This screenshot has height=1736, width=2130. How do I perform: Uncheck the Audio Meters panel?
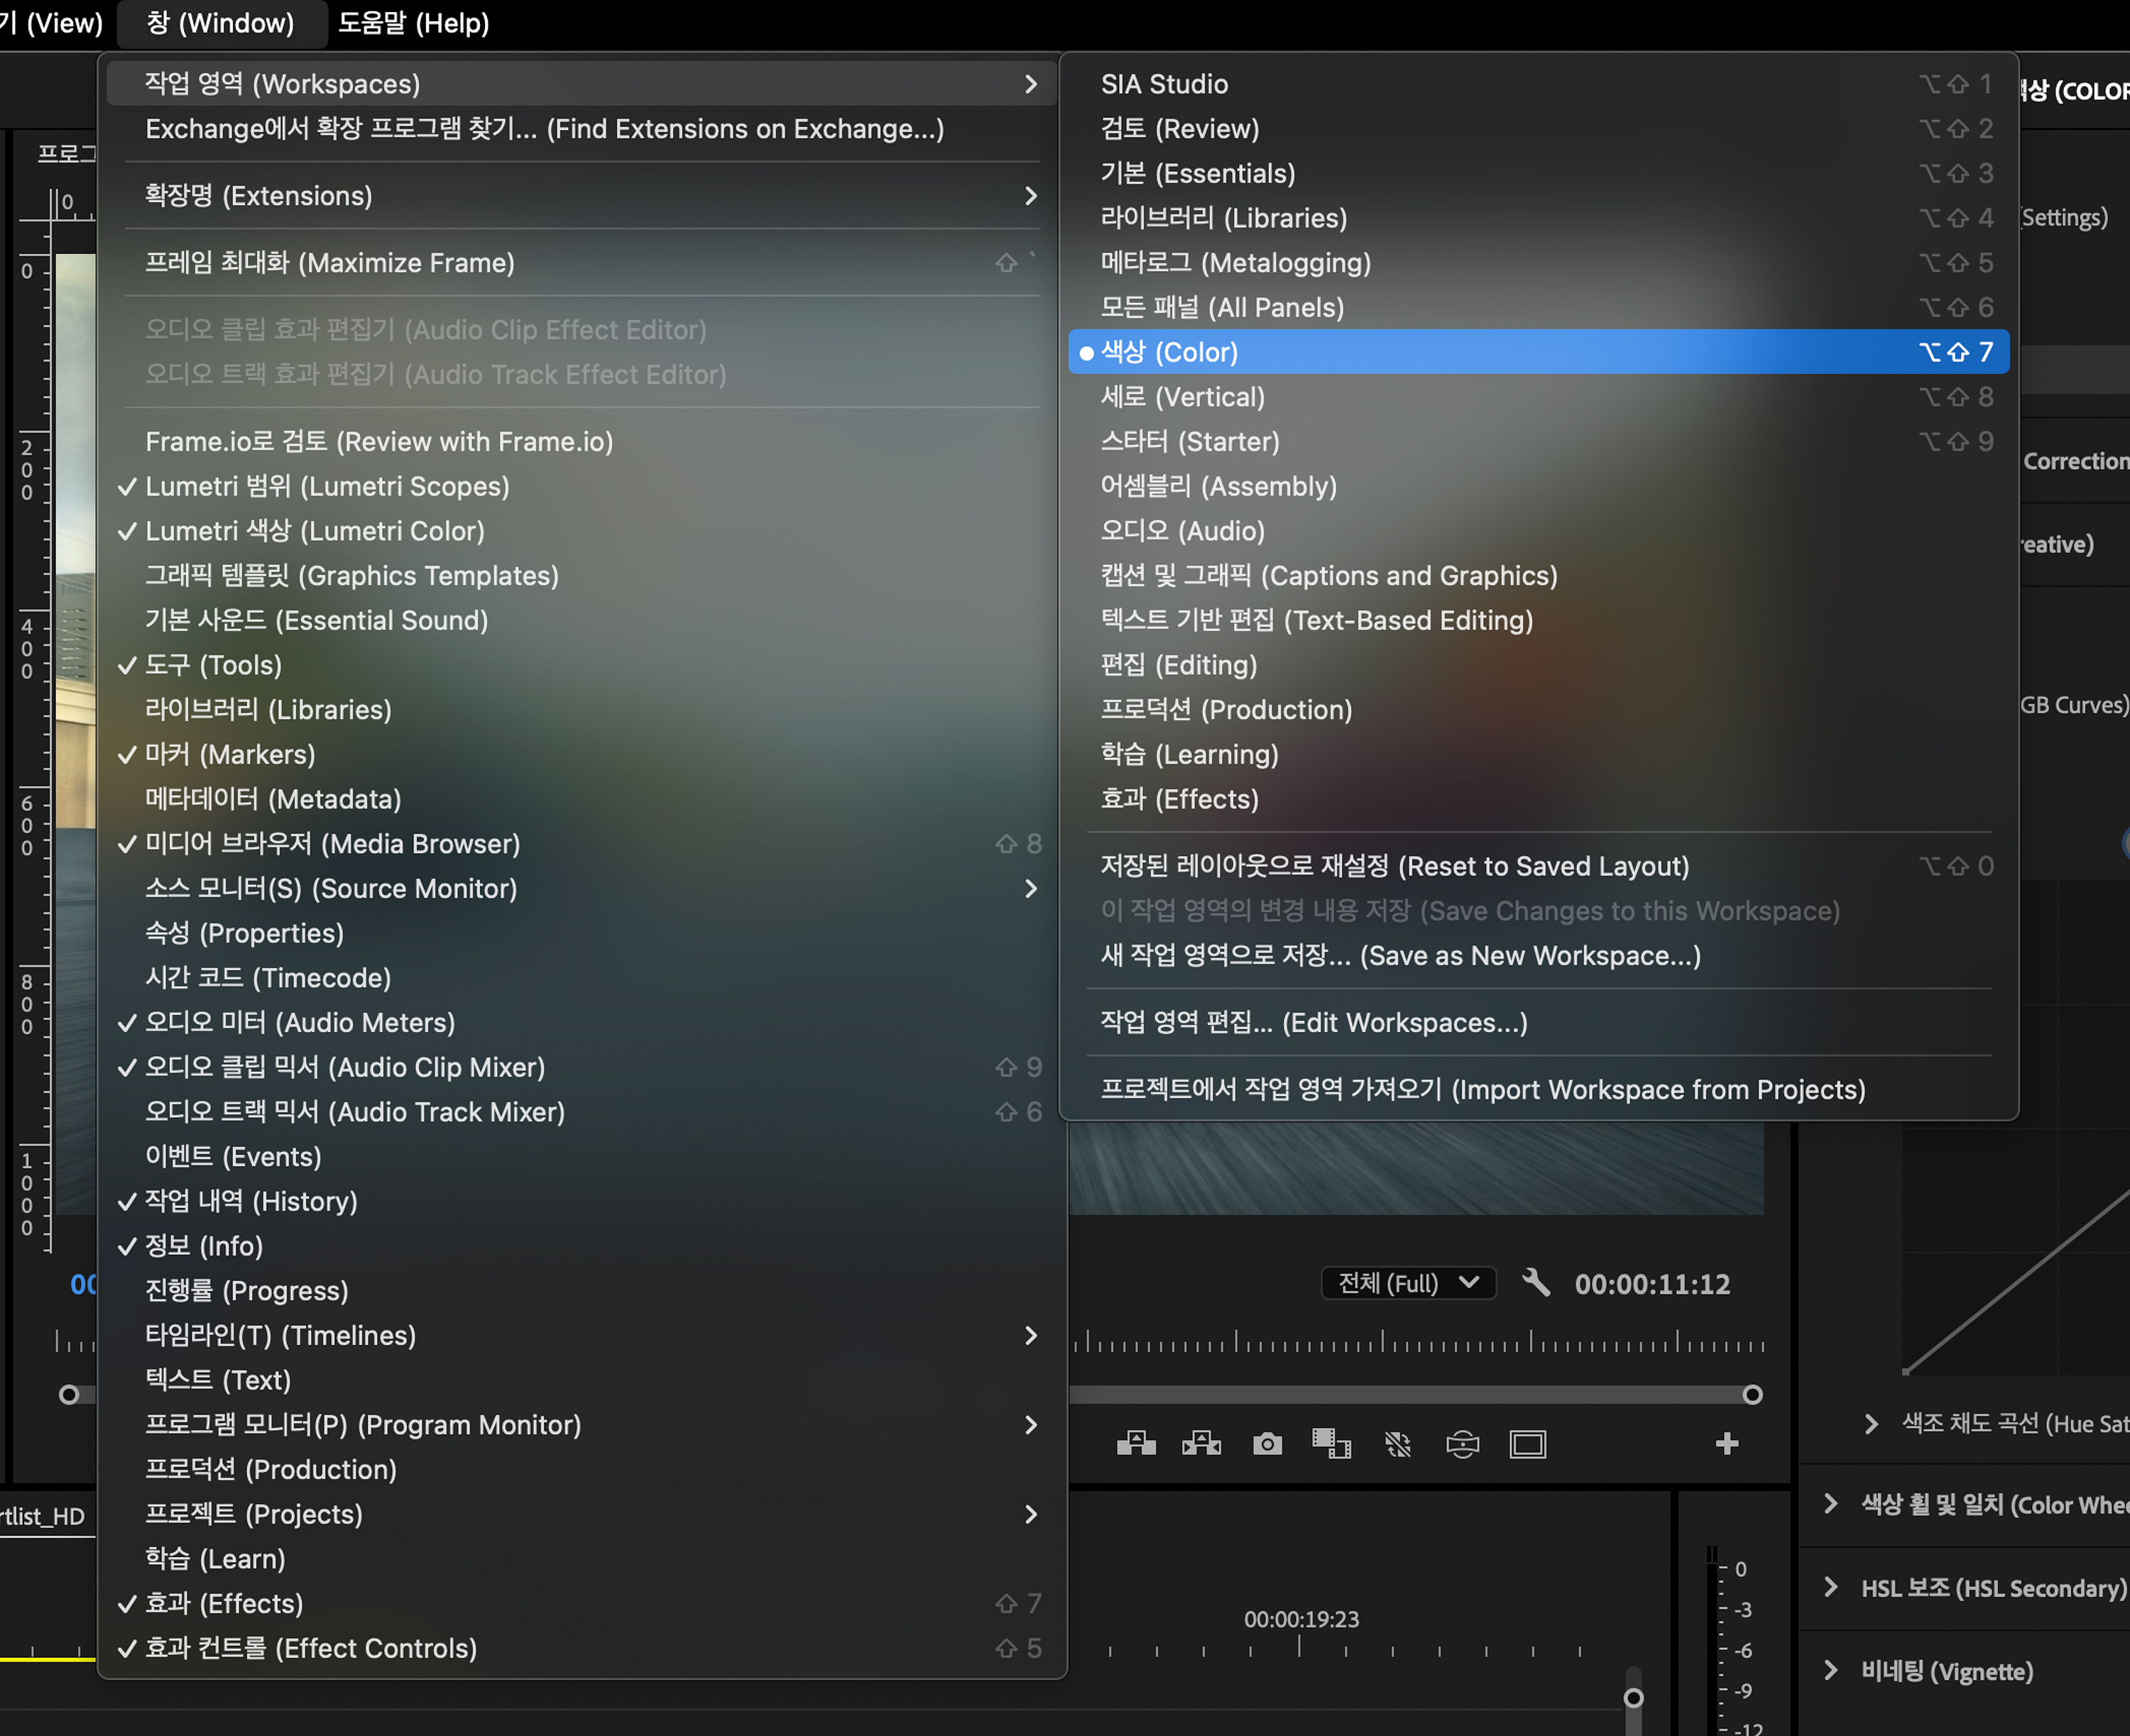[x=300, y=1022]
